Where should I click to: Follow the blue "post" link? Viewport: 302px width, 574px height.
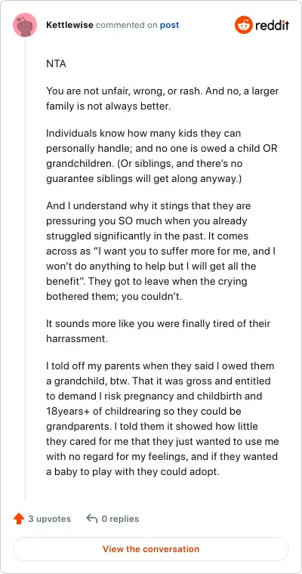169,25
